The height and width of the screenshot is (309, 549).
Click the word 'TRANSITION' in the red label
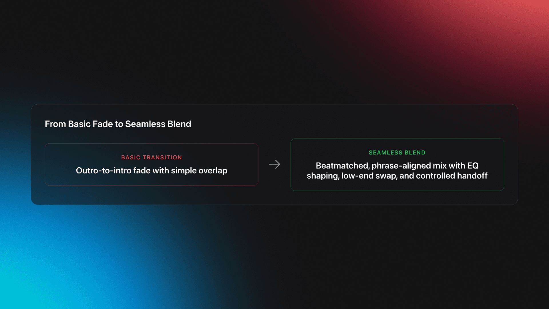(162, 157)
